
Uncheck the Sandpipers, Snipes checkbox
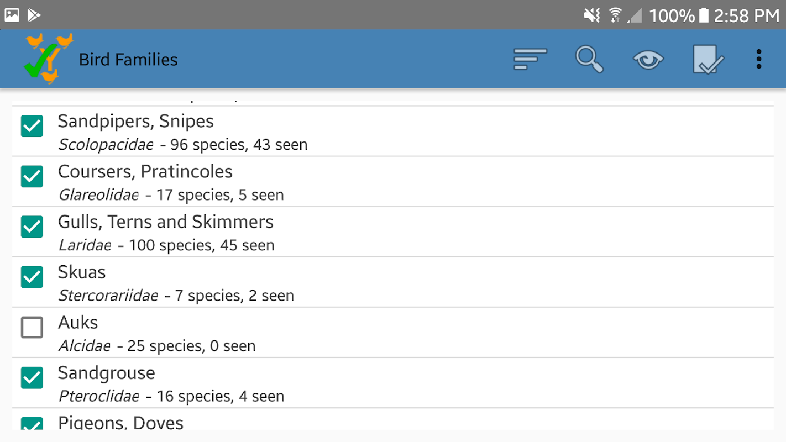coord(32,126)
